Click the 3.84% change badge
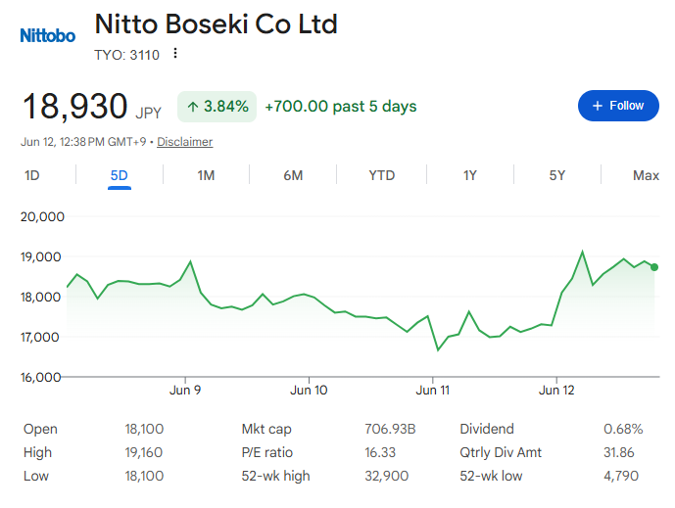Viewport: 675px width, 508px height. [x=217, y=107]
